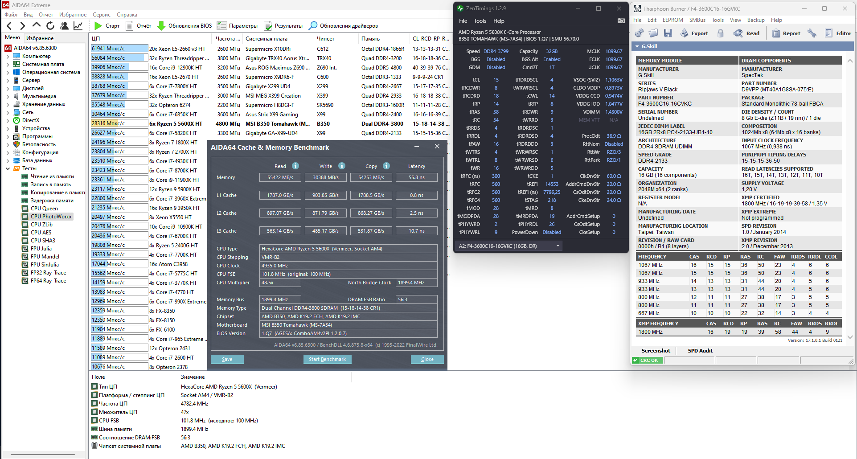The image size is (857, 459).
Task: Select FPU Julia benchmark in the tree
Action: [x=41, y=249]
